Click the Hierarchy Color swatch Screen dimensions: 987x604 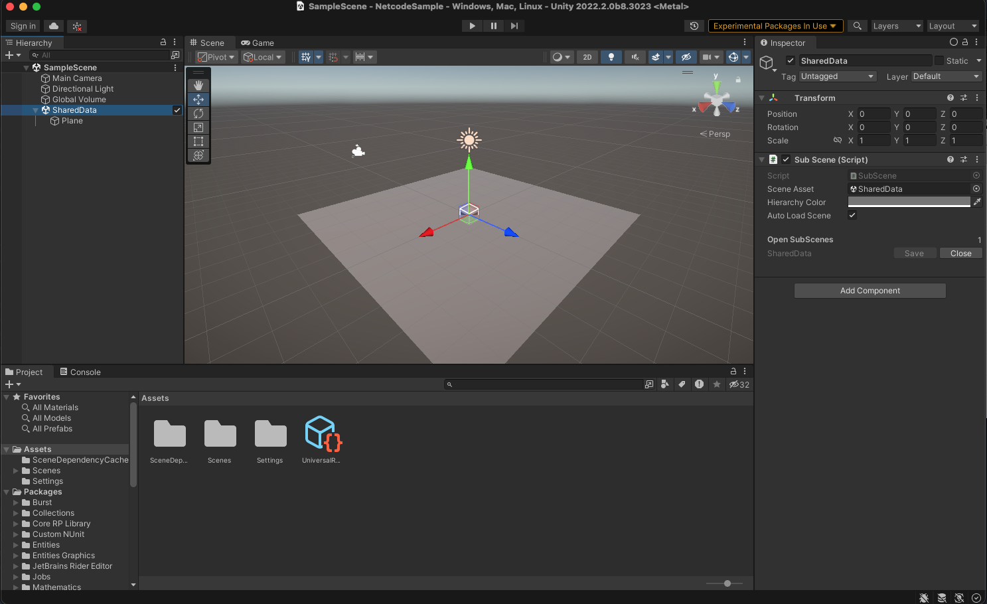(x=909, y=202)
